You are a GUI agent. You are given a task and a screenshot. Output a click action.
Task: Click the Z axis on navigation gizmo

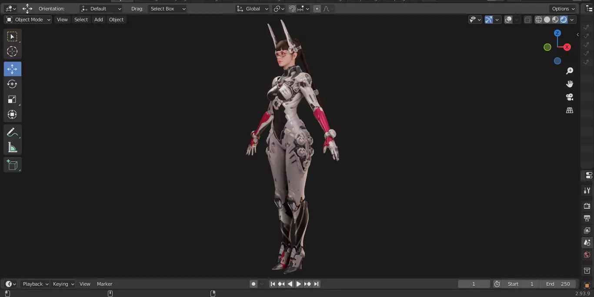coord(557,33)
